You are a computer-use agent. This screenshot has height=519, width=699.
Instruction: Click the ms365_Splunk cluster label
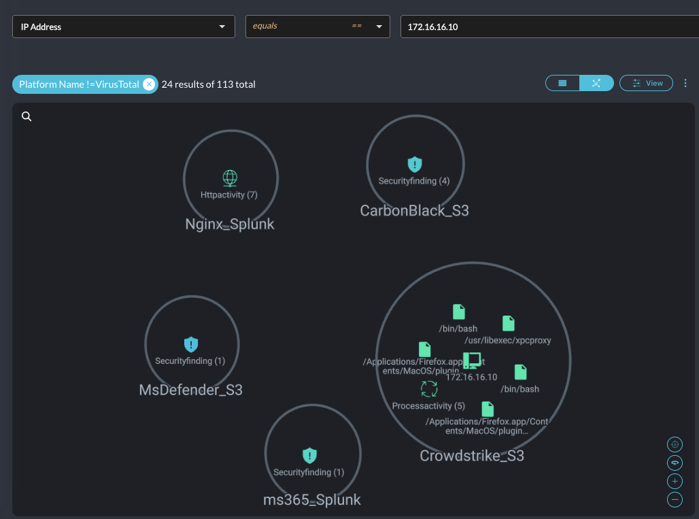[312, 500]
